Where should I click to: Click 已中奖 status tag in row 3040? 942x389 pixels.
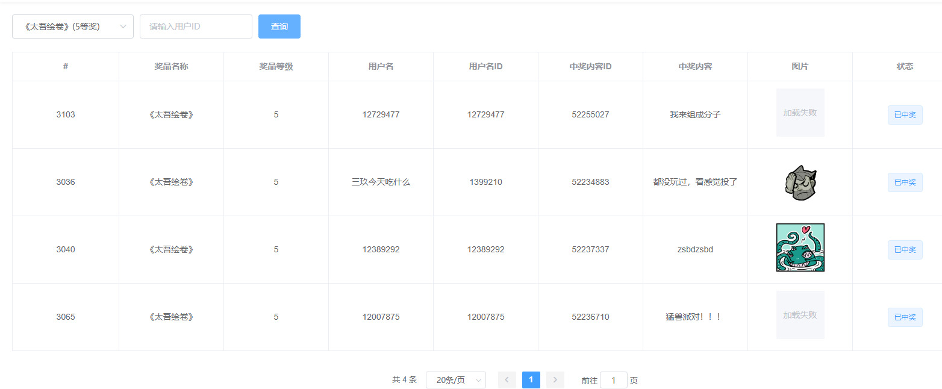(905, 250)
